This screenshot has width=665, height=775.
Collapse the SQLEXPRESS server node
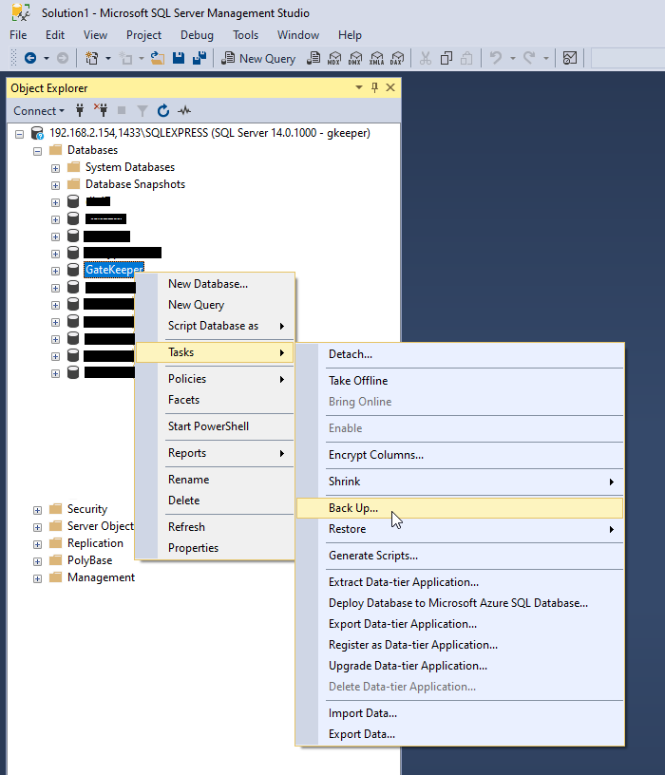click(19, 134)
